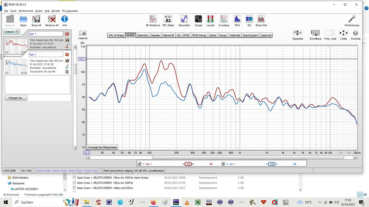The height and width of the screenshot is (207, 369).
Task: Open the Overlays window
Action: click(224, 21)
